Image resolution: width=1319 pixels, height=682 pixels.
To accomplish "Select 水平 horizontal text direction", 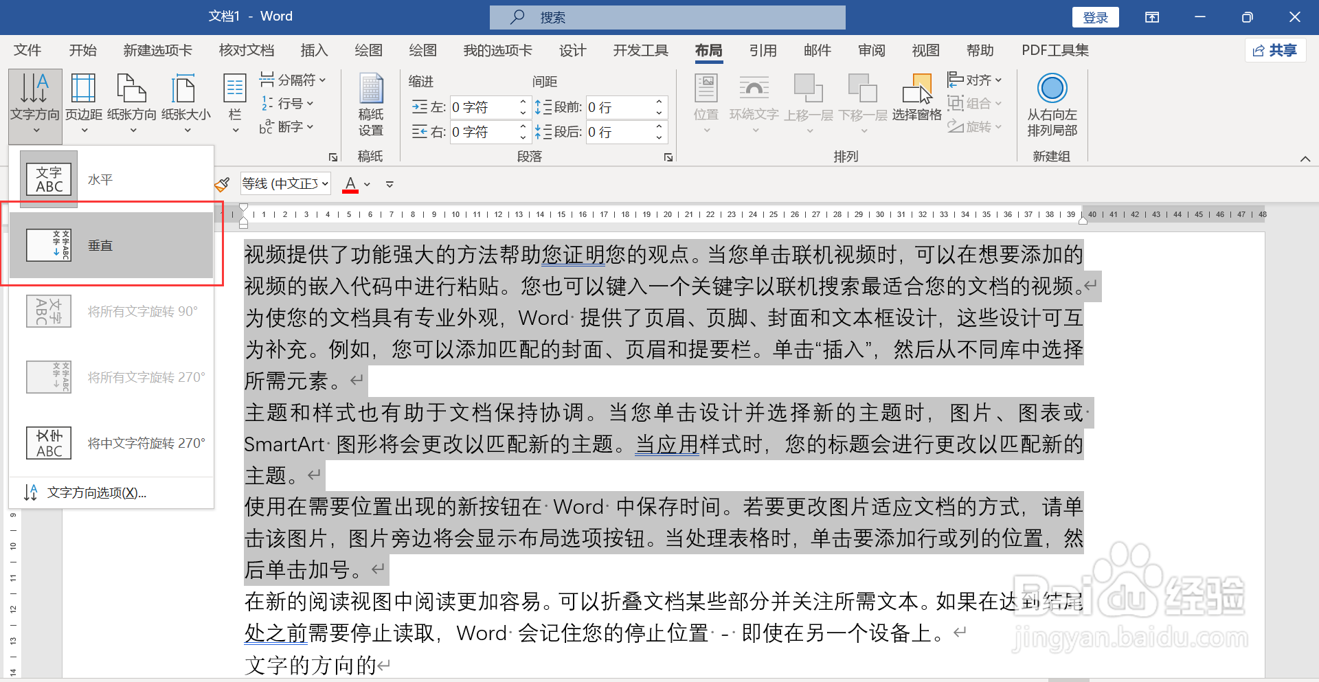I will coord(111,179).
